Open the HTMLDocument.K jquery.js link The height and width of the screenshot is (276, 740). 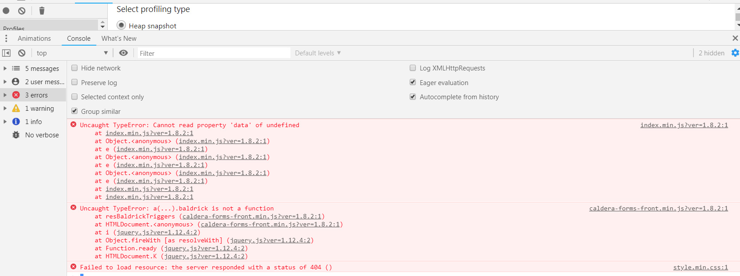(x=204, y=256)
